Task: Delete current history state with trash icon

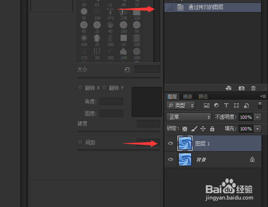Action: 253,88
